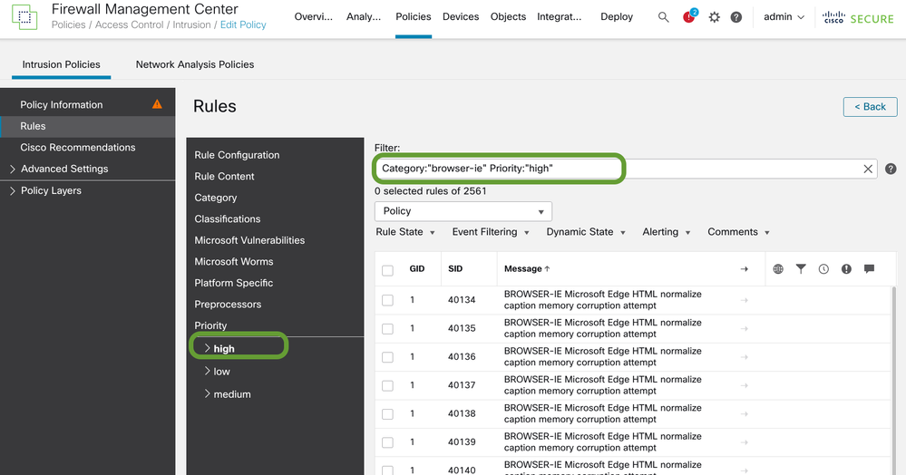
Task: Open the red notifications alert icon
Action: [x=688, y=16]
